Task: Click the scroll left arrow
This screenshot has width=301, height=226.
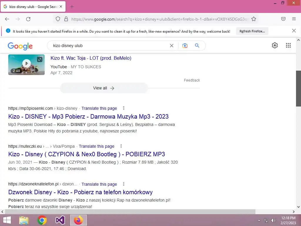Action: tap(2, 212)
